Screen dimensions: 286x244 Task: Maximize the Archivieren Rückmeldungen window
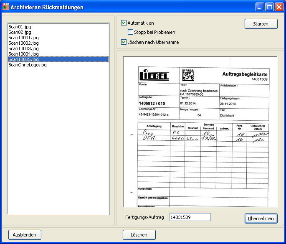[x=269, y=7]
